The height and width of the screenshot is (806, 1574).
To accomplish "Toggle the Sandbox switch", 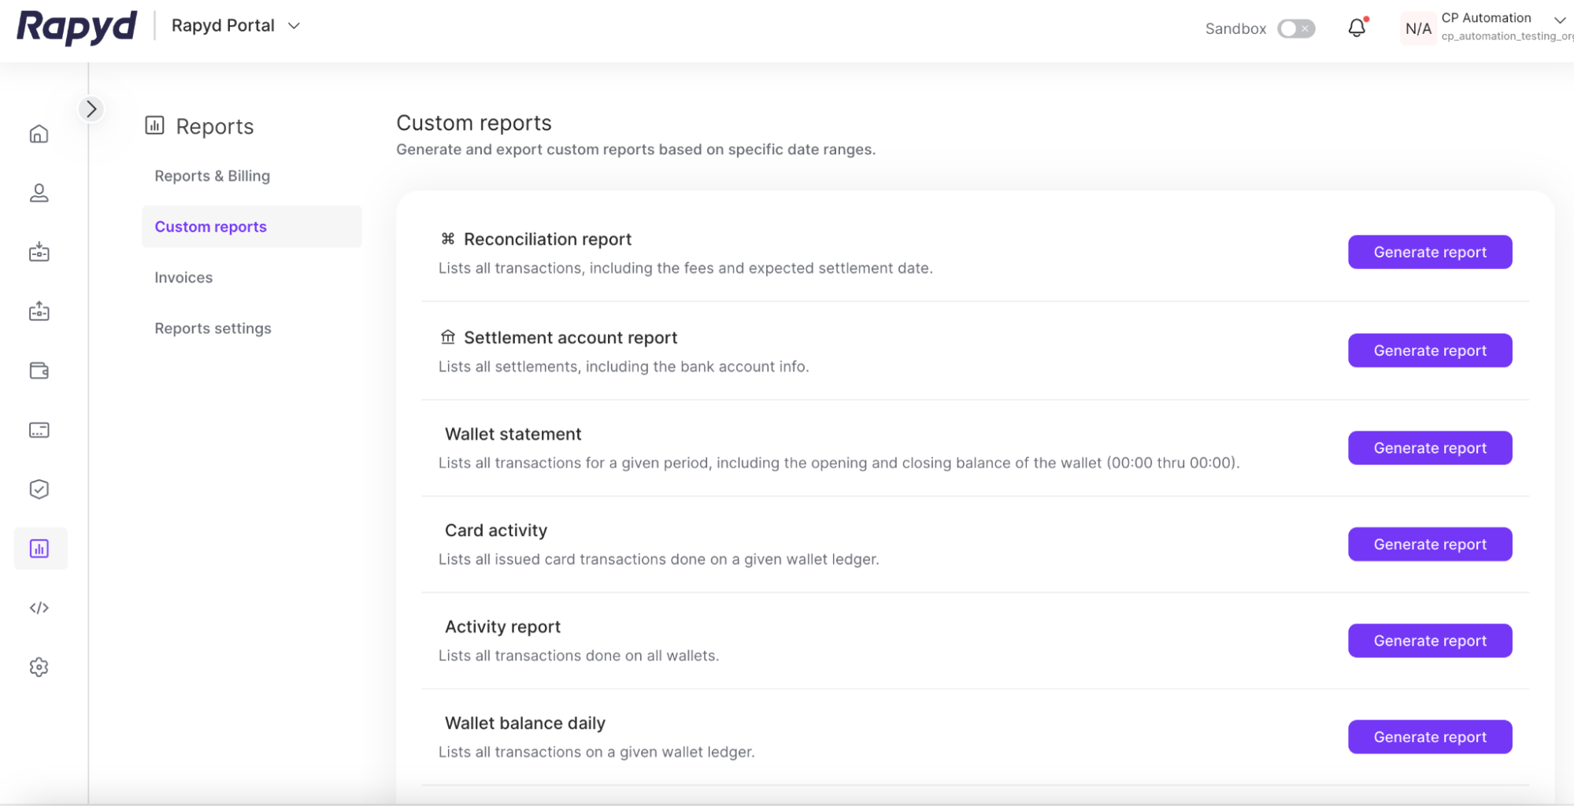I will 1294,28.
